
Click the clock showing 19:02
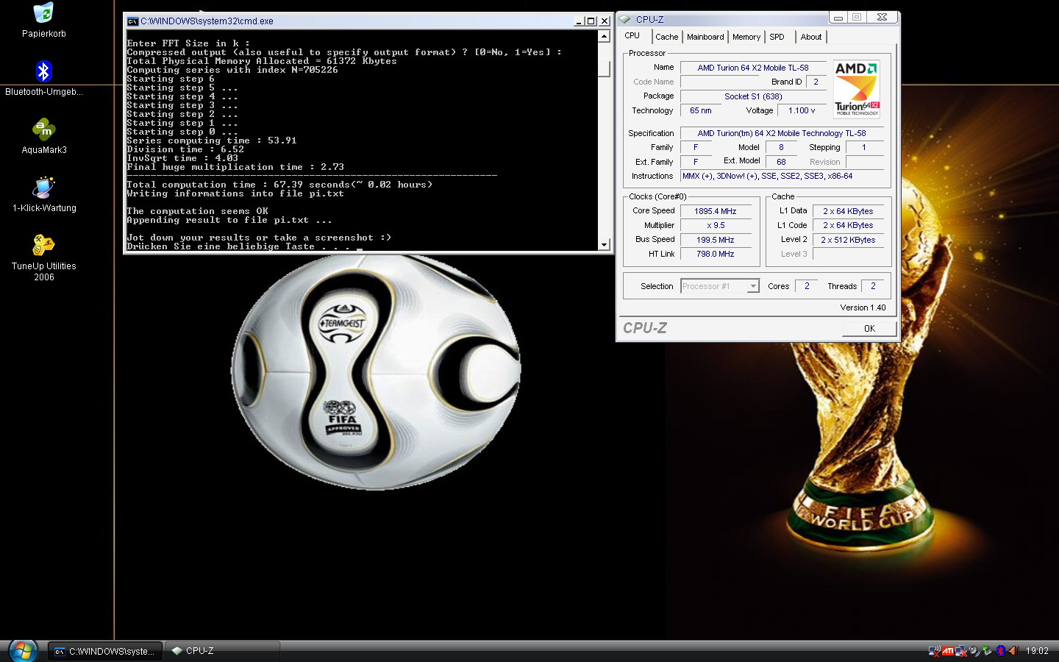[x=1037, y=651]
